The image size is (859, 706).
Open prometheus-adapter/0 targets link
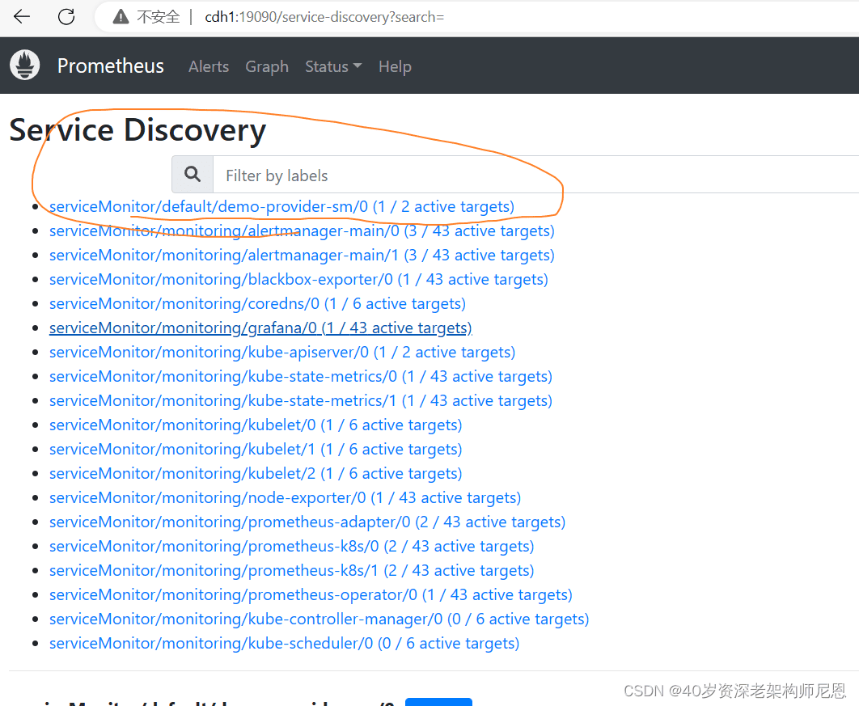tap(307, 522)
